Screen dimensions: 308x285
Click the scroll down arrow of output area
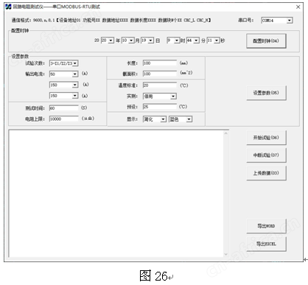tap(226, 254)
